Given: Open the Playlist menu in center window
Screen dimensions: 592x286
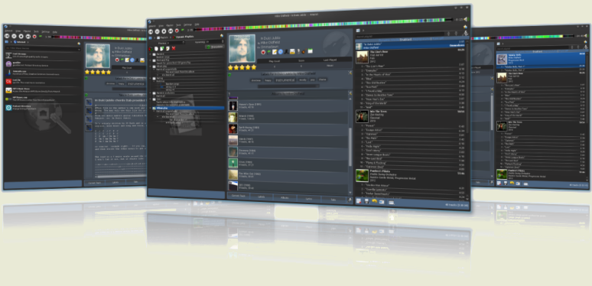Looking at the screenshot, I should (169, 25).
